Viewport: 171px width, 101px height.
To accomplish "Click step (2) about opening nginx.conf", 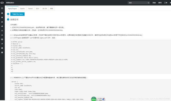I will [33, 38].
